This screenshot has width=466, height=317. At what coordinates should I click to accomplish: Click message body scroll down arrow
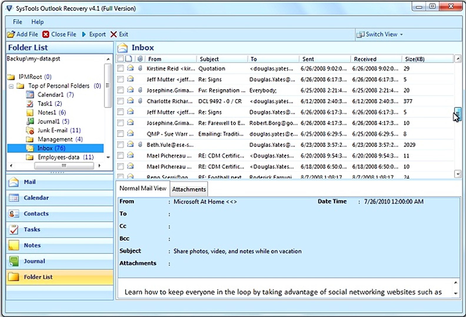tap(456, 293)
